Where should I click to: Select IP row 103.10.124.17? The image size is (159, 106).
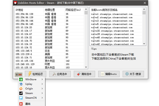point(49,31)
